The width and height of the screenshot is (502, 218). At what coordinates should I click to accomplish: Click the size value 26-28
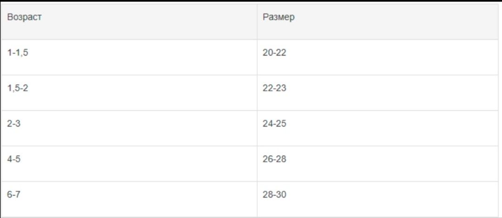tap(274, 159)
